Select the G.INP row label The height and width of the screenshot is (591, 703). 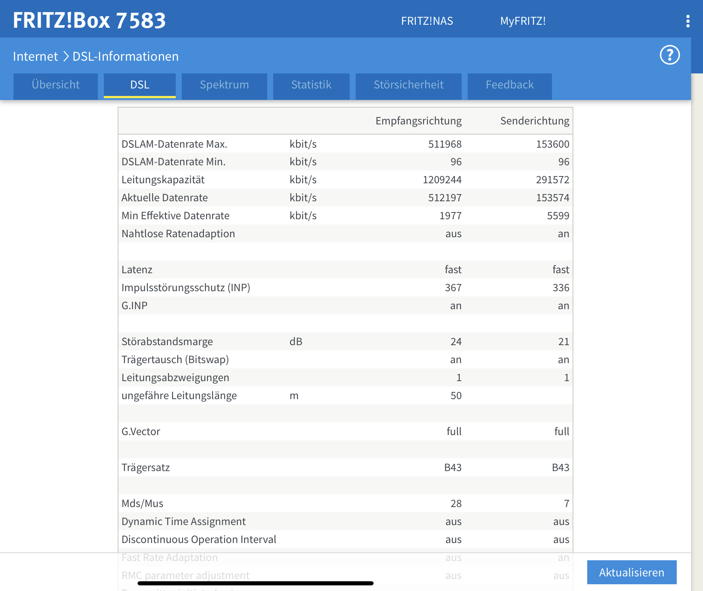(135, 305)
